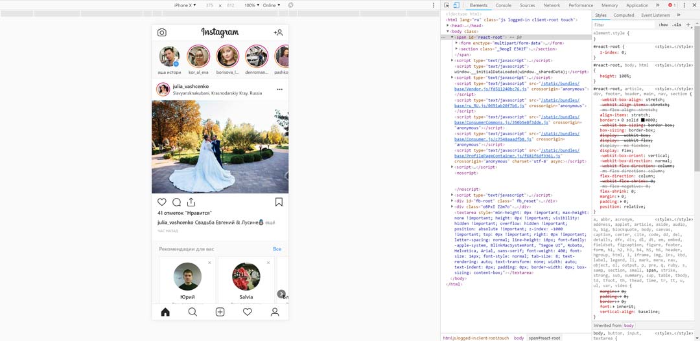Viewport: 700px width, 341px height.
Task: Show more Styles pane tabs
Action: coord(679,15)
